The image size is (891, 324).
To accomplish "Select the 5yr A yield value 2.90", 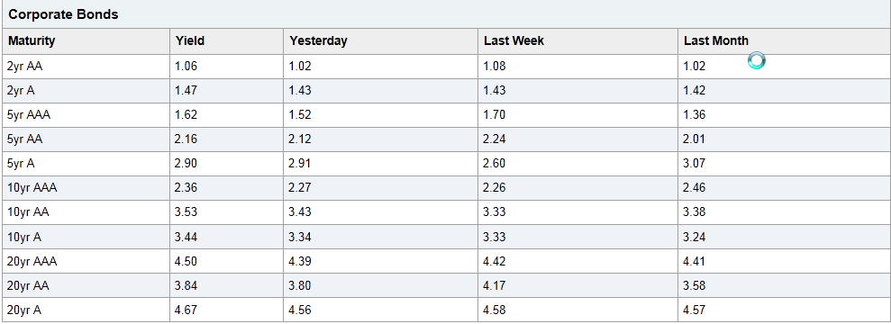I will [x=186, y=164].
